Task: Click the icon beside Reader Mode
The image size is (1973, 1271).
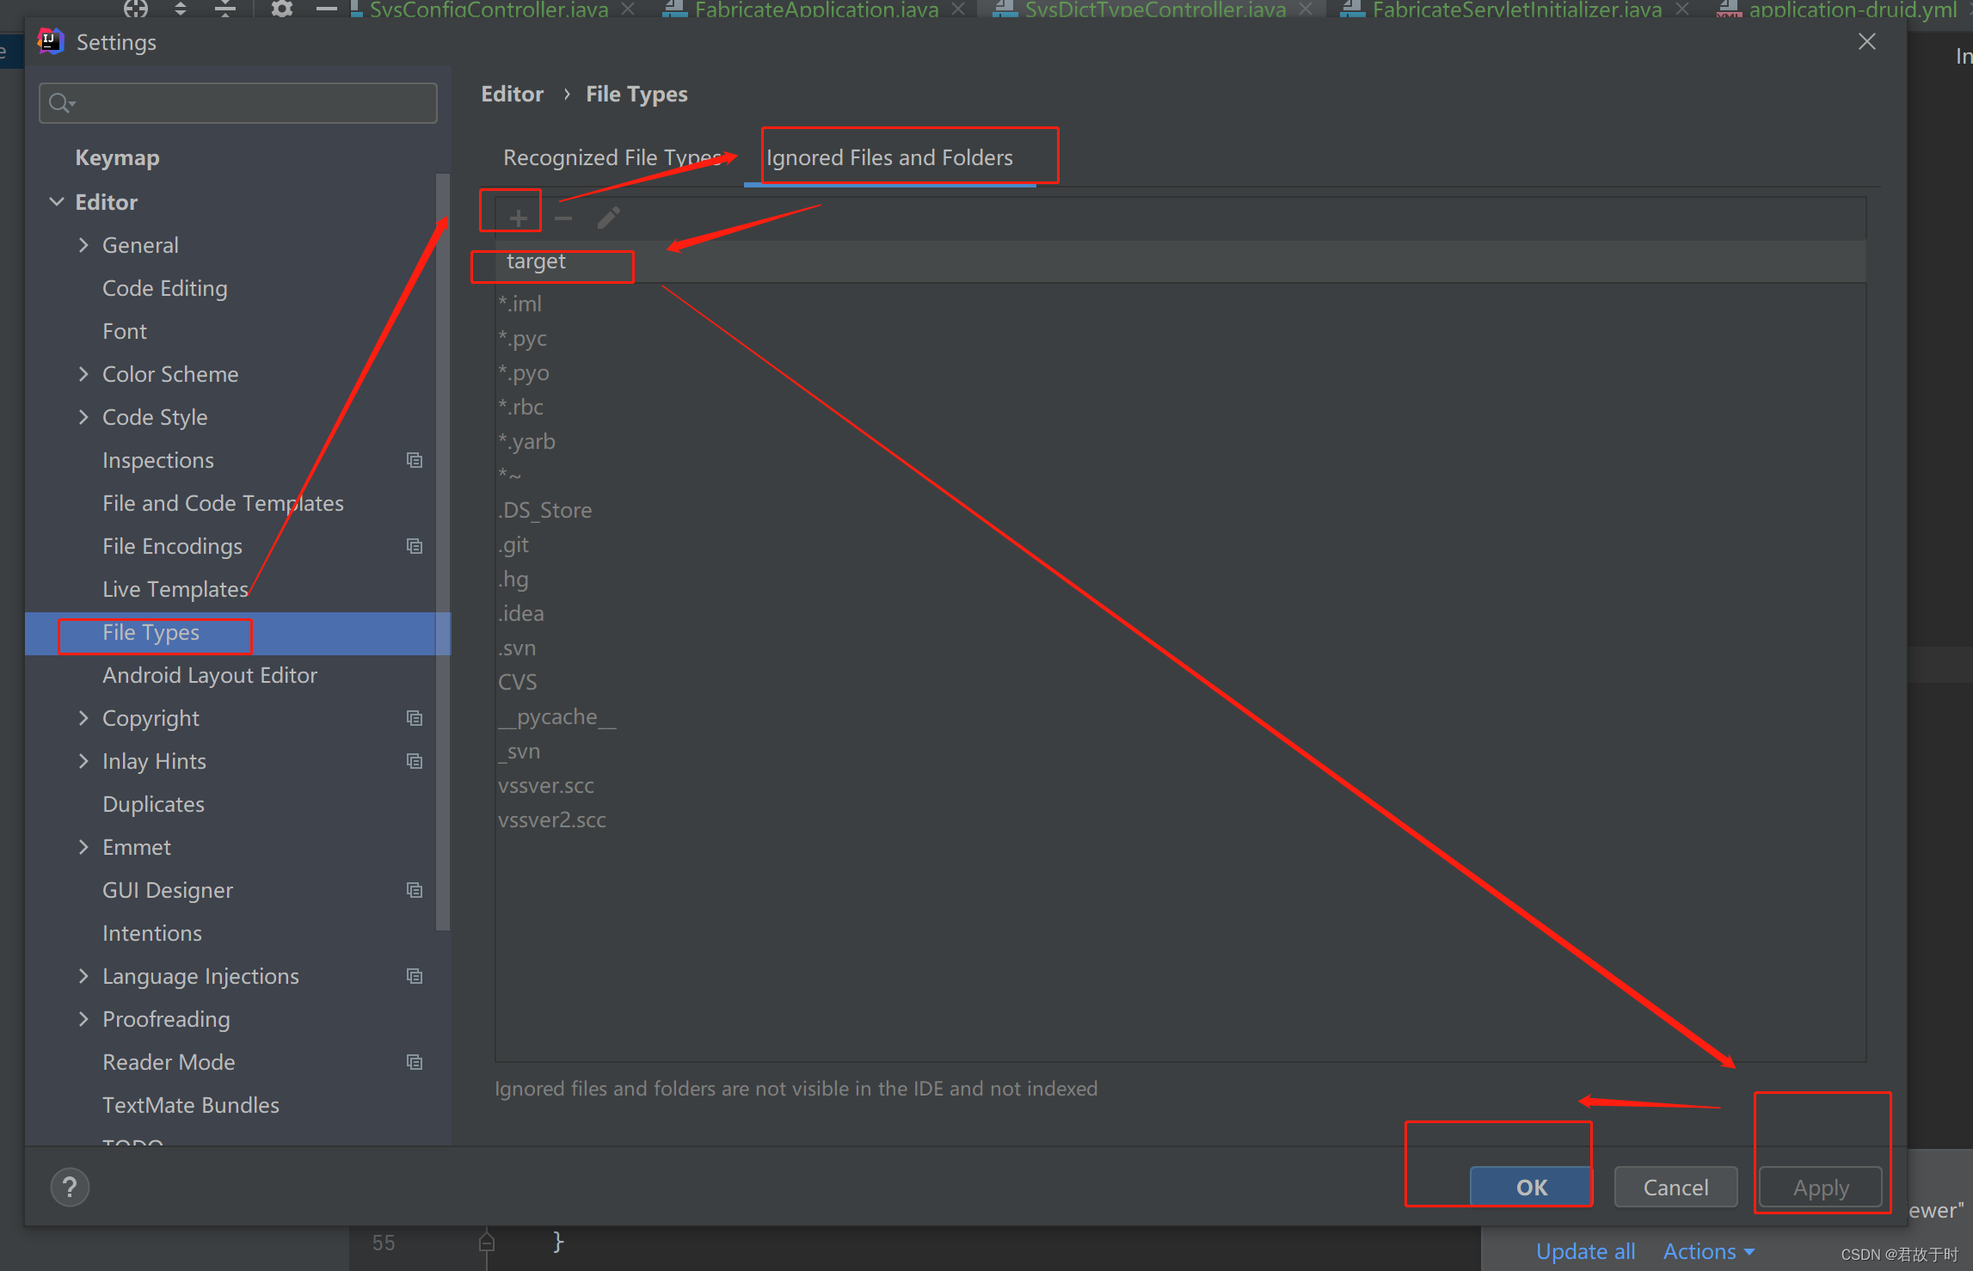Action: pos(415,1062)
